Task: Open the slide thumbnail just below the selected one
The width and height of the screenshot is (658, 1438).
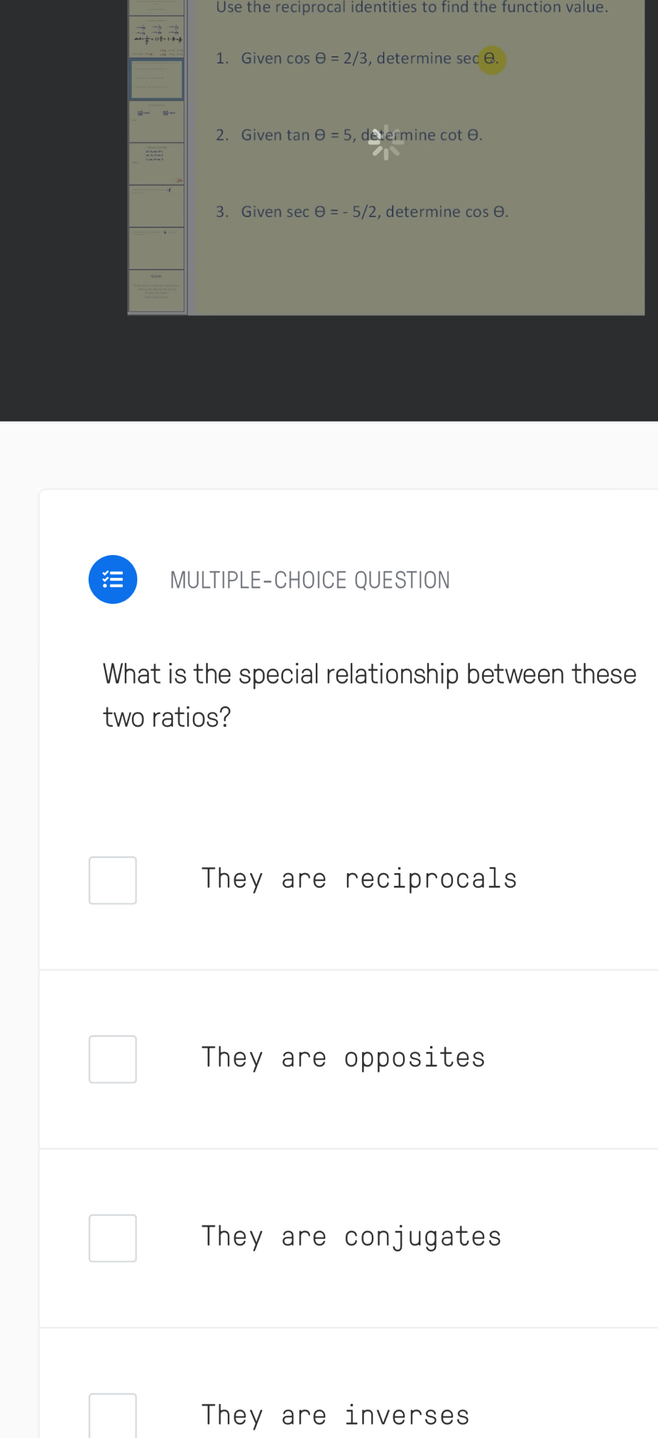Action: [157, 121]
